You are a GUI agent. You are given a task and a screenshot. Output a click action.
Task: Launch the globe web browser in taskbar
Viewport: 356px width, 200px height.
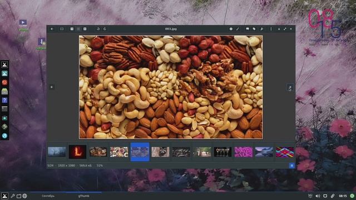click(24, 196)
